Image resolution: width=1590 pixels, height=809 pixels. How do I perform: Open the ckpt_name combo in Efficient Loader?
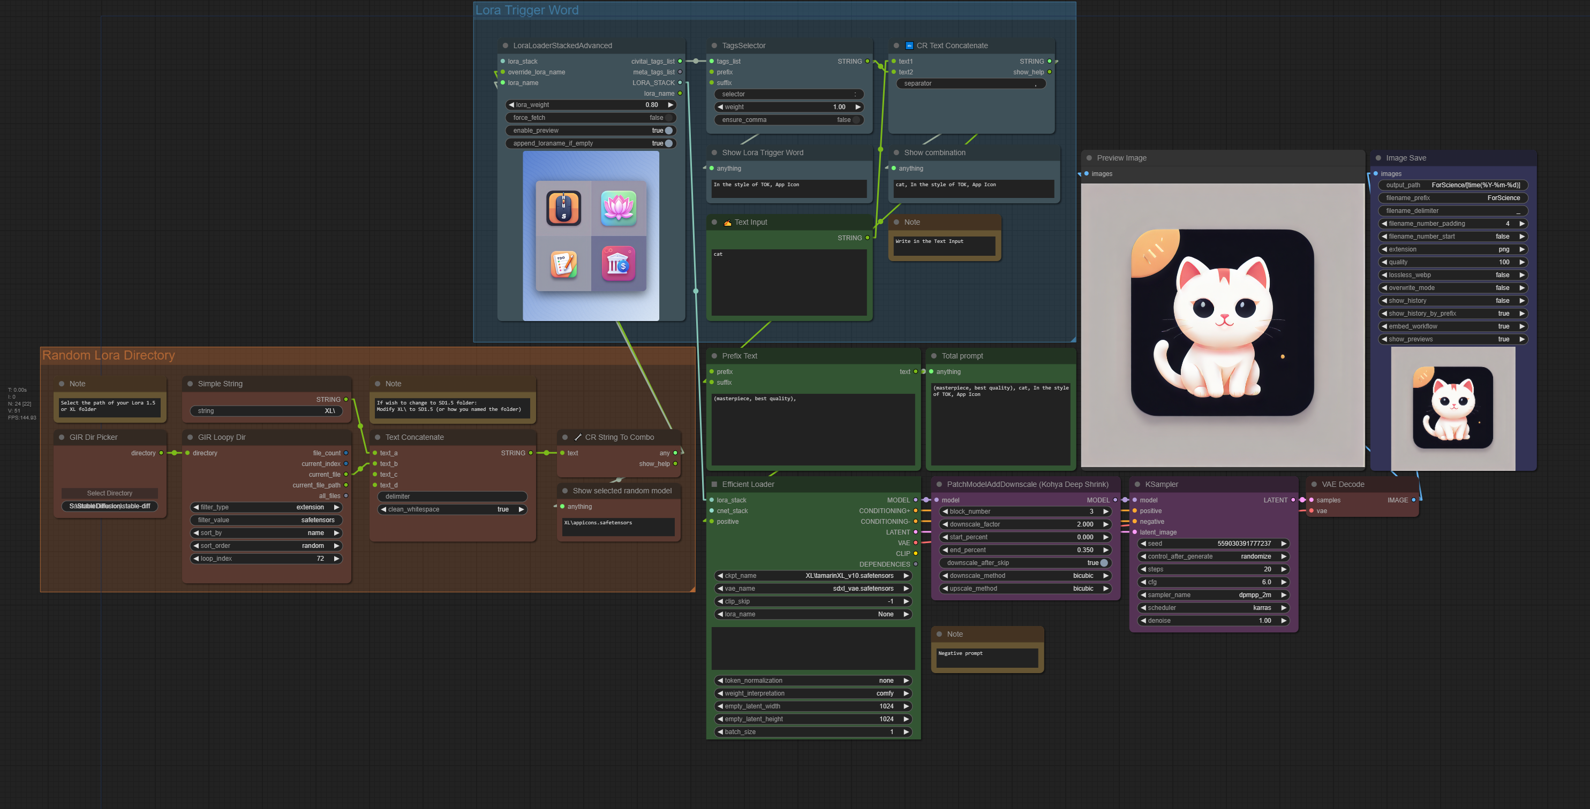(812, 576)
